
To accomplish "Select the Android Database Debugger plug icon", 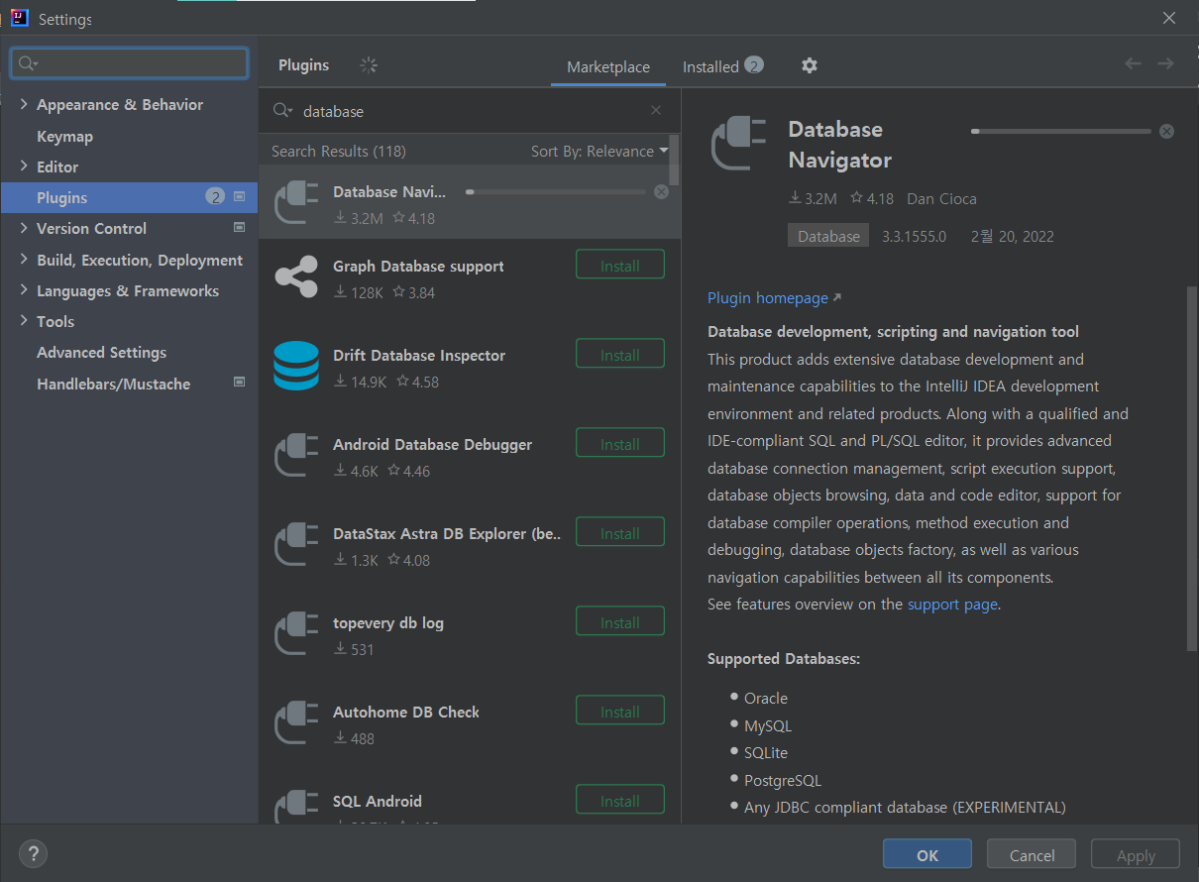I will [x=296, y=456].
